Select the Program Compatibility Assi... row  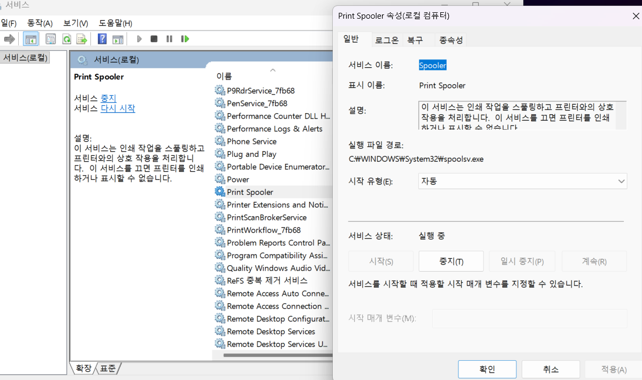[273, 256]
